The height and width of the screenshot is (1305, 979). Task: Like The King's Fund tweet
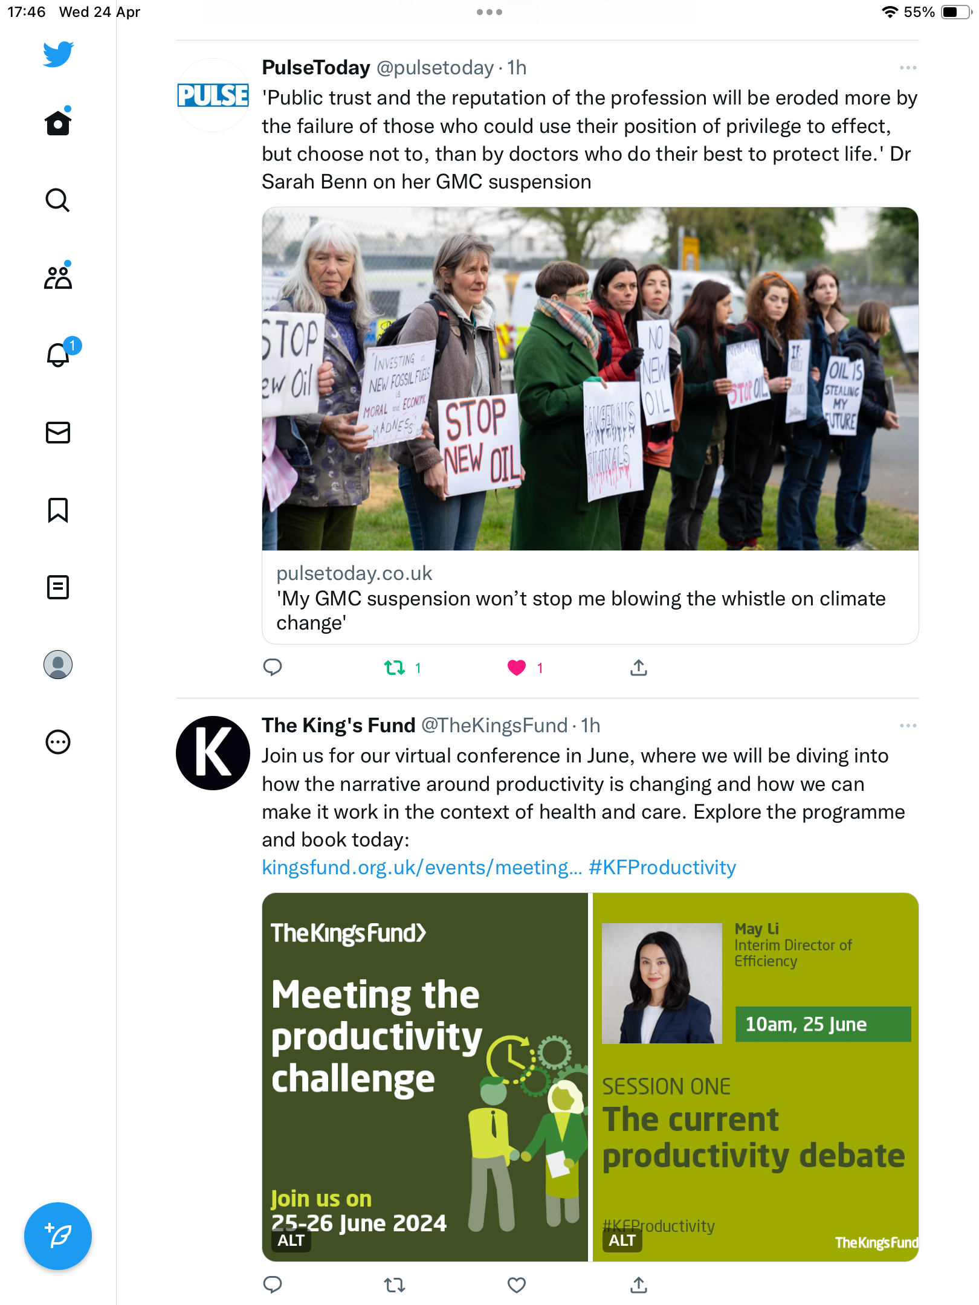pos(517,1285)
